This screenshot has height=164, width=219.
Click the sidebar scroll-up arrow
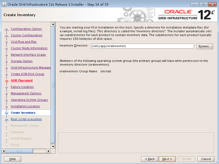(x=53, y=24)
